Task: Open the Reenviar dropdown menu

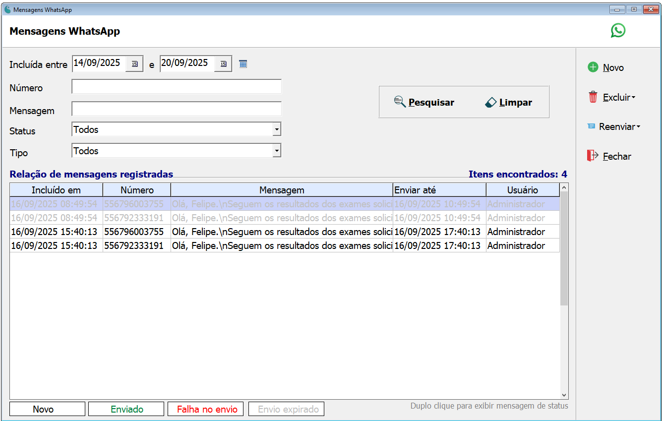Action: tap(614, 126)
